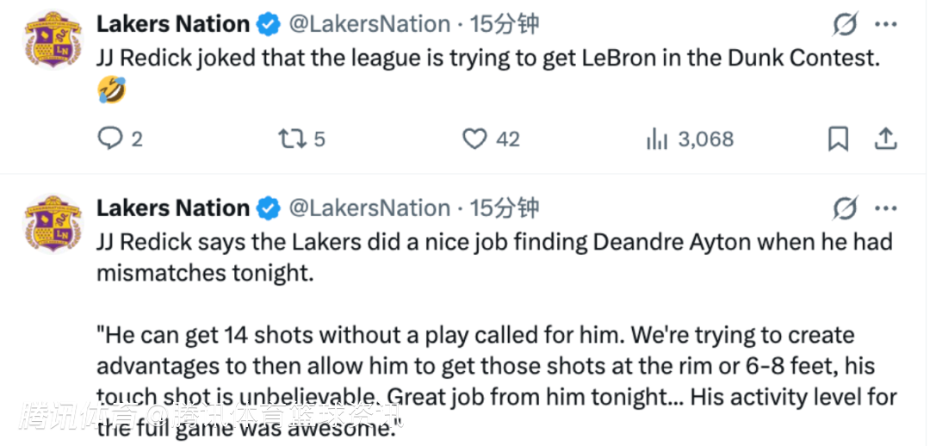Open Grok icon on the Dunk Contest tweet
Screen dimensions: 930x446
click(846, 25)
